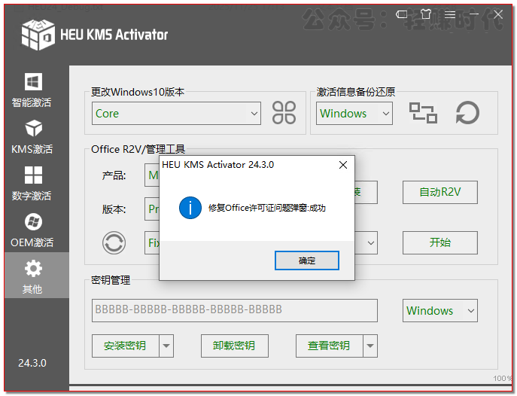The image size is (517, 396).
Task: Click the activation backup icon
Action: [423, 113]
